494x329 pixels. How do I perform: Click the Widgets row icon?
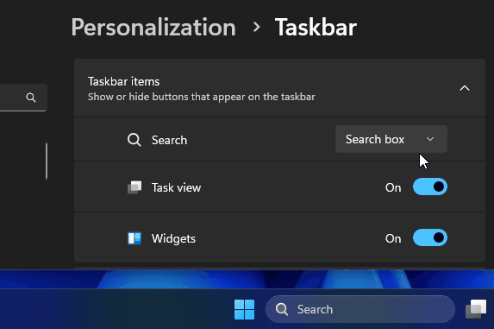click(134, 238)
